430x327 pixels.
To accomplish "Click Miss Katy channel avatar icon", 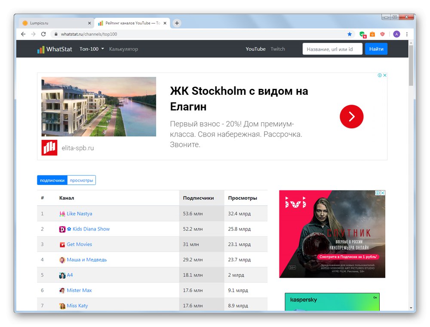I will (62, 306).
